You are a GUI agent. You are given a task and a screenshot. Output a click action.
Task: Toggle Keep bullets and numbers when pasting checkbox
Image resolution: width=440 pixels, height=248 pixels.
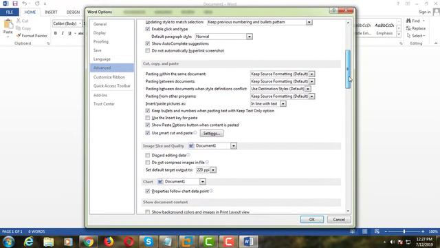pyautogui.click(x=148, y=111)
